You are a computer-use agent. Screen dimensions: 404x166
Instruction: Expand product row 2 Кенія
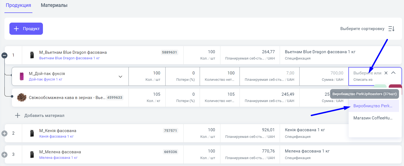pyautogui.click(x=4, y=133)
